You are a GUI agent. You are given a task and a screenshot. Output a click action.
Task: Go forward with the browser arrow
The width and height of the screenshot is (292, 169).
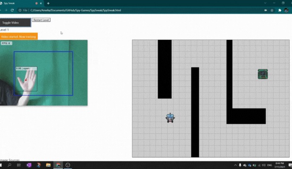point(6,10)
